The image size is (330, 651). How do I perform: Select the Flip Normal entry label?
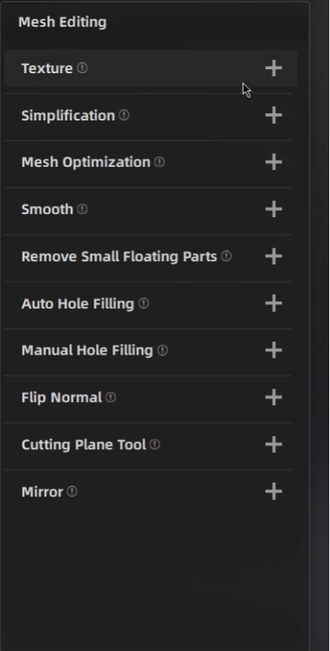tap(61, 397)
